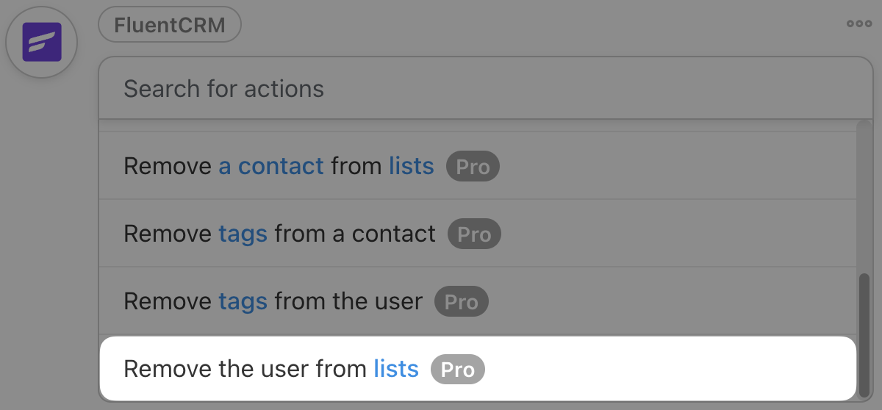Click "tags" in Remove tags from a contact
This screenshot has height=410, width=882.
243,234
